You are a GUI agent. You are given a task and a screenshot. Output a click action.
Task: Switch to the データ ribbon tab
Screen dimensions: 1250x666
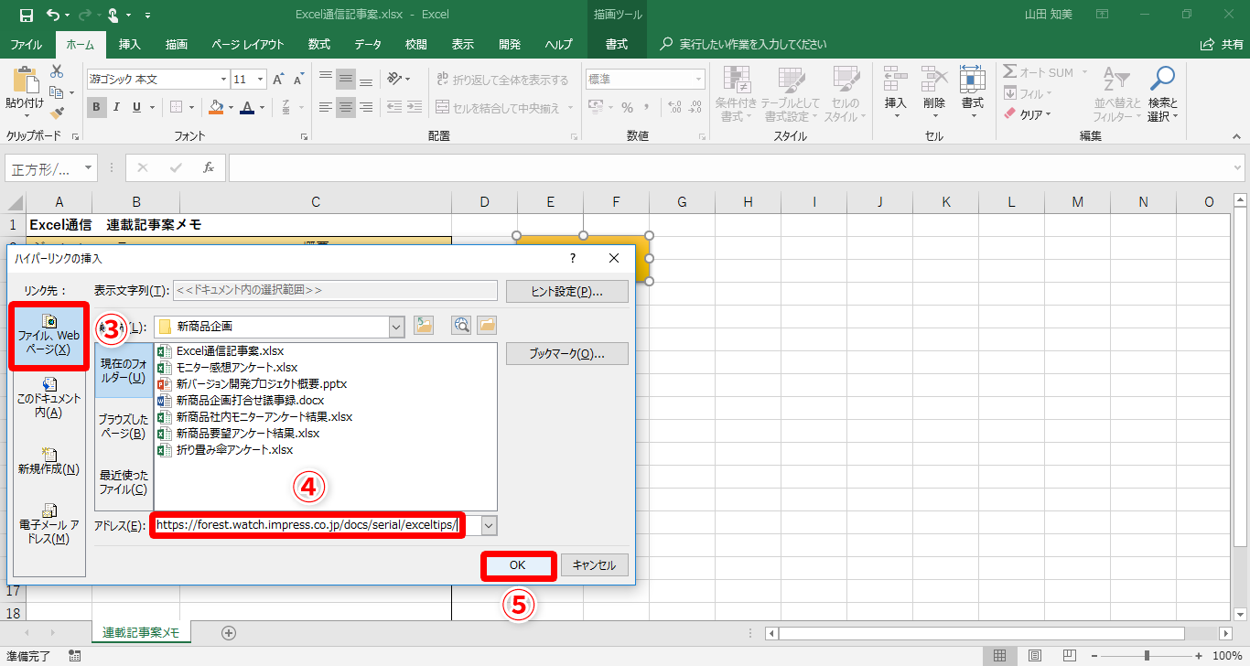pos(368,45)
